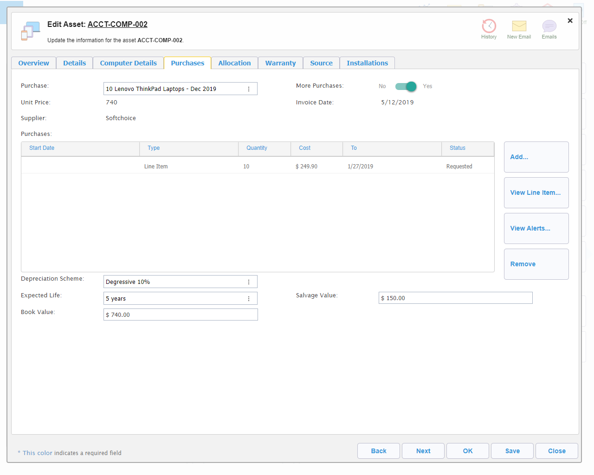Click the View Alerts... button

536,228
